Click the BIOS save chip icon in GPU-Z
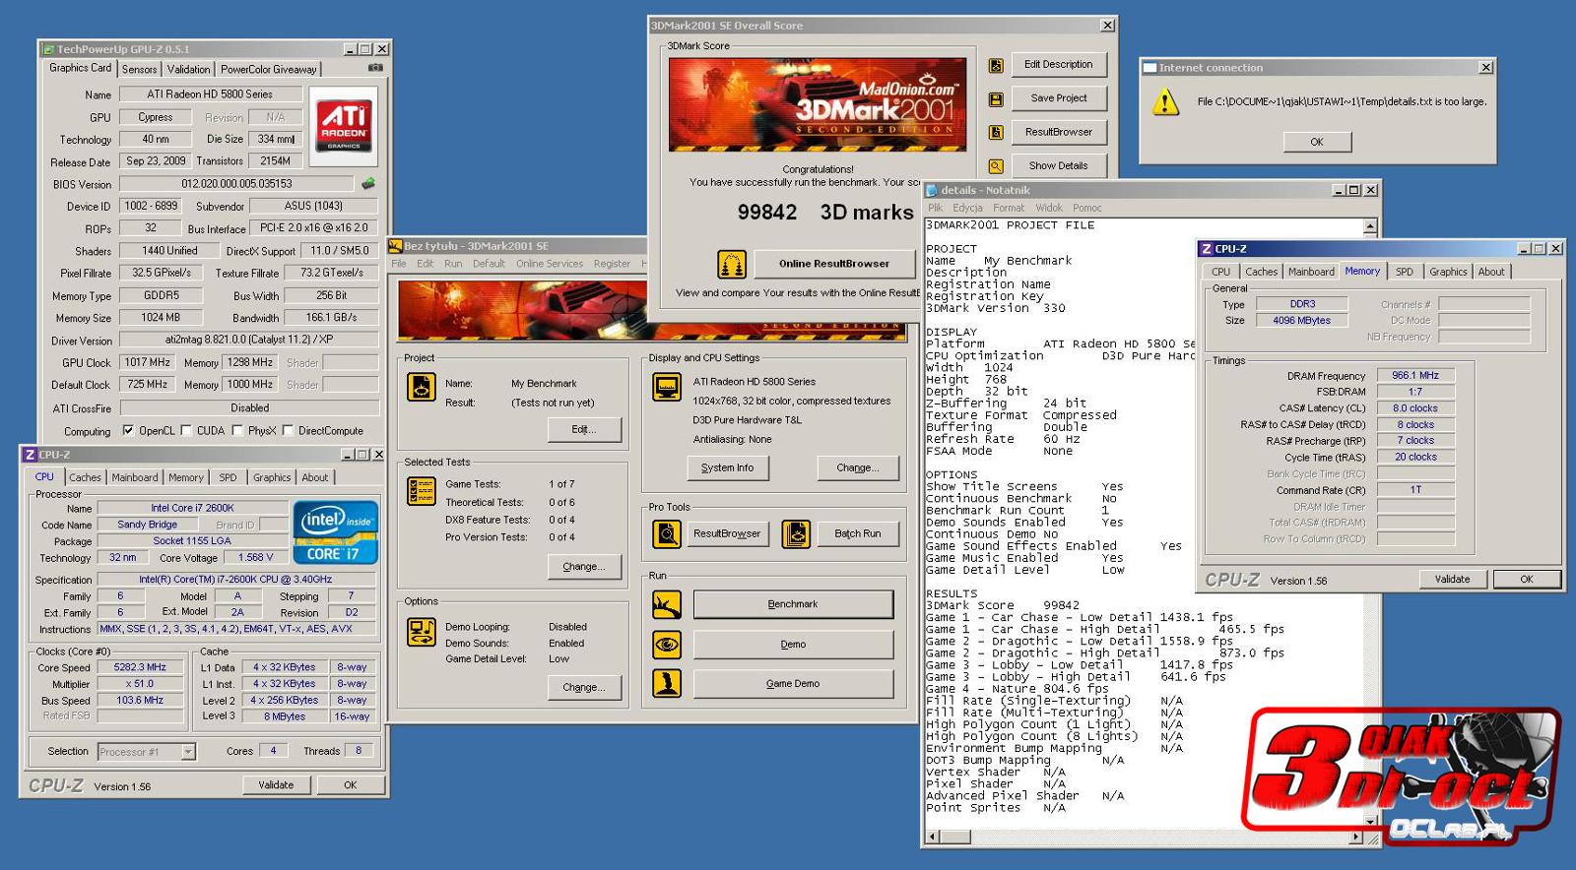Image resolution: width=1576 pixels, height=870 pixels. coord(368,183)
